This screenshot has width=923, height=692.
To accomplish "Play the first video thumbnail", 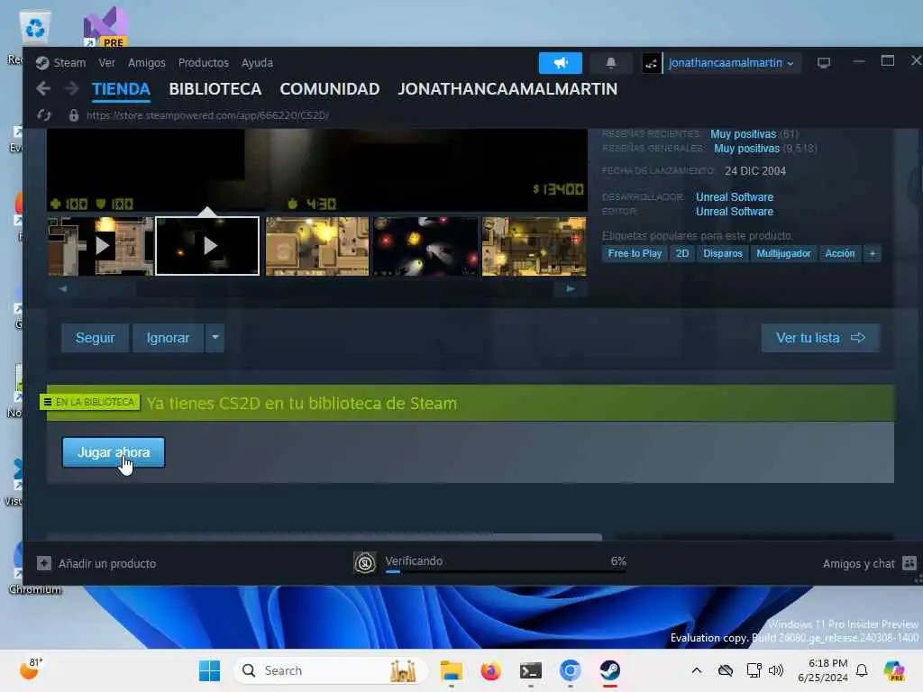I will 101,246.
